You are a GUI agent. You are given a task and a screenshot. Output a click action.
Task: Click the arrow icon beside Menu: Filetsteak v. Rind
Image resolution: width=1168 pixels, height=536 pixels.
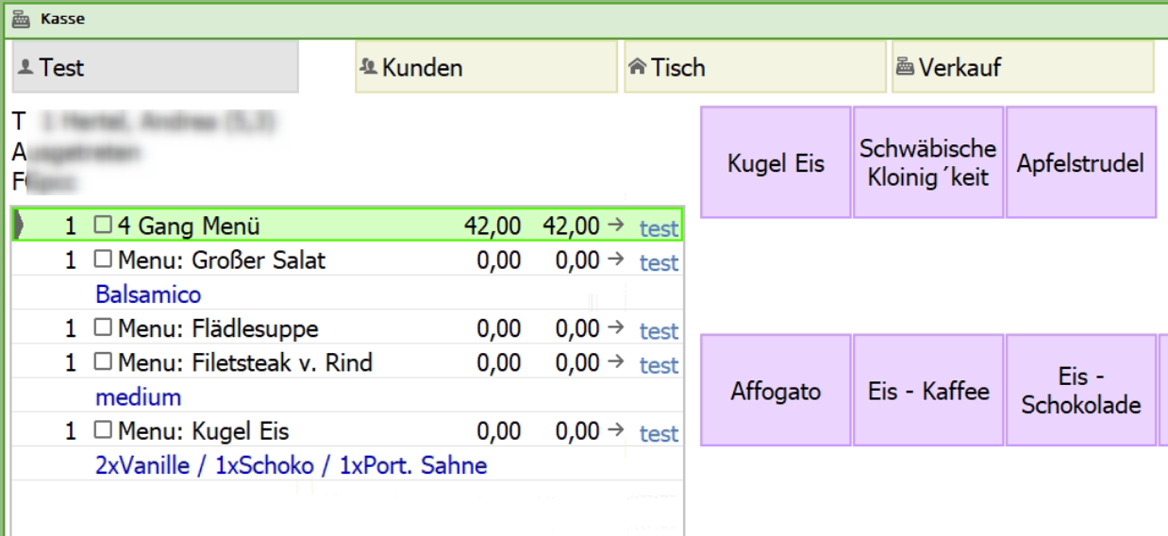point(616,362)
